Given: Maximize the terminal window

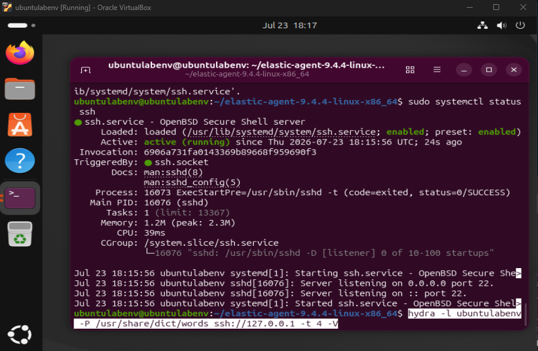Looking at the screenshot, I should pos(489,70).
